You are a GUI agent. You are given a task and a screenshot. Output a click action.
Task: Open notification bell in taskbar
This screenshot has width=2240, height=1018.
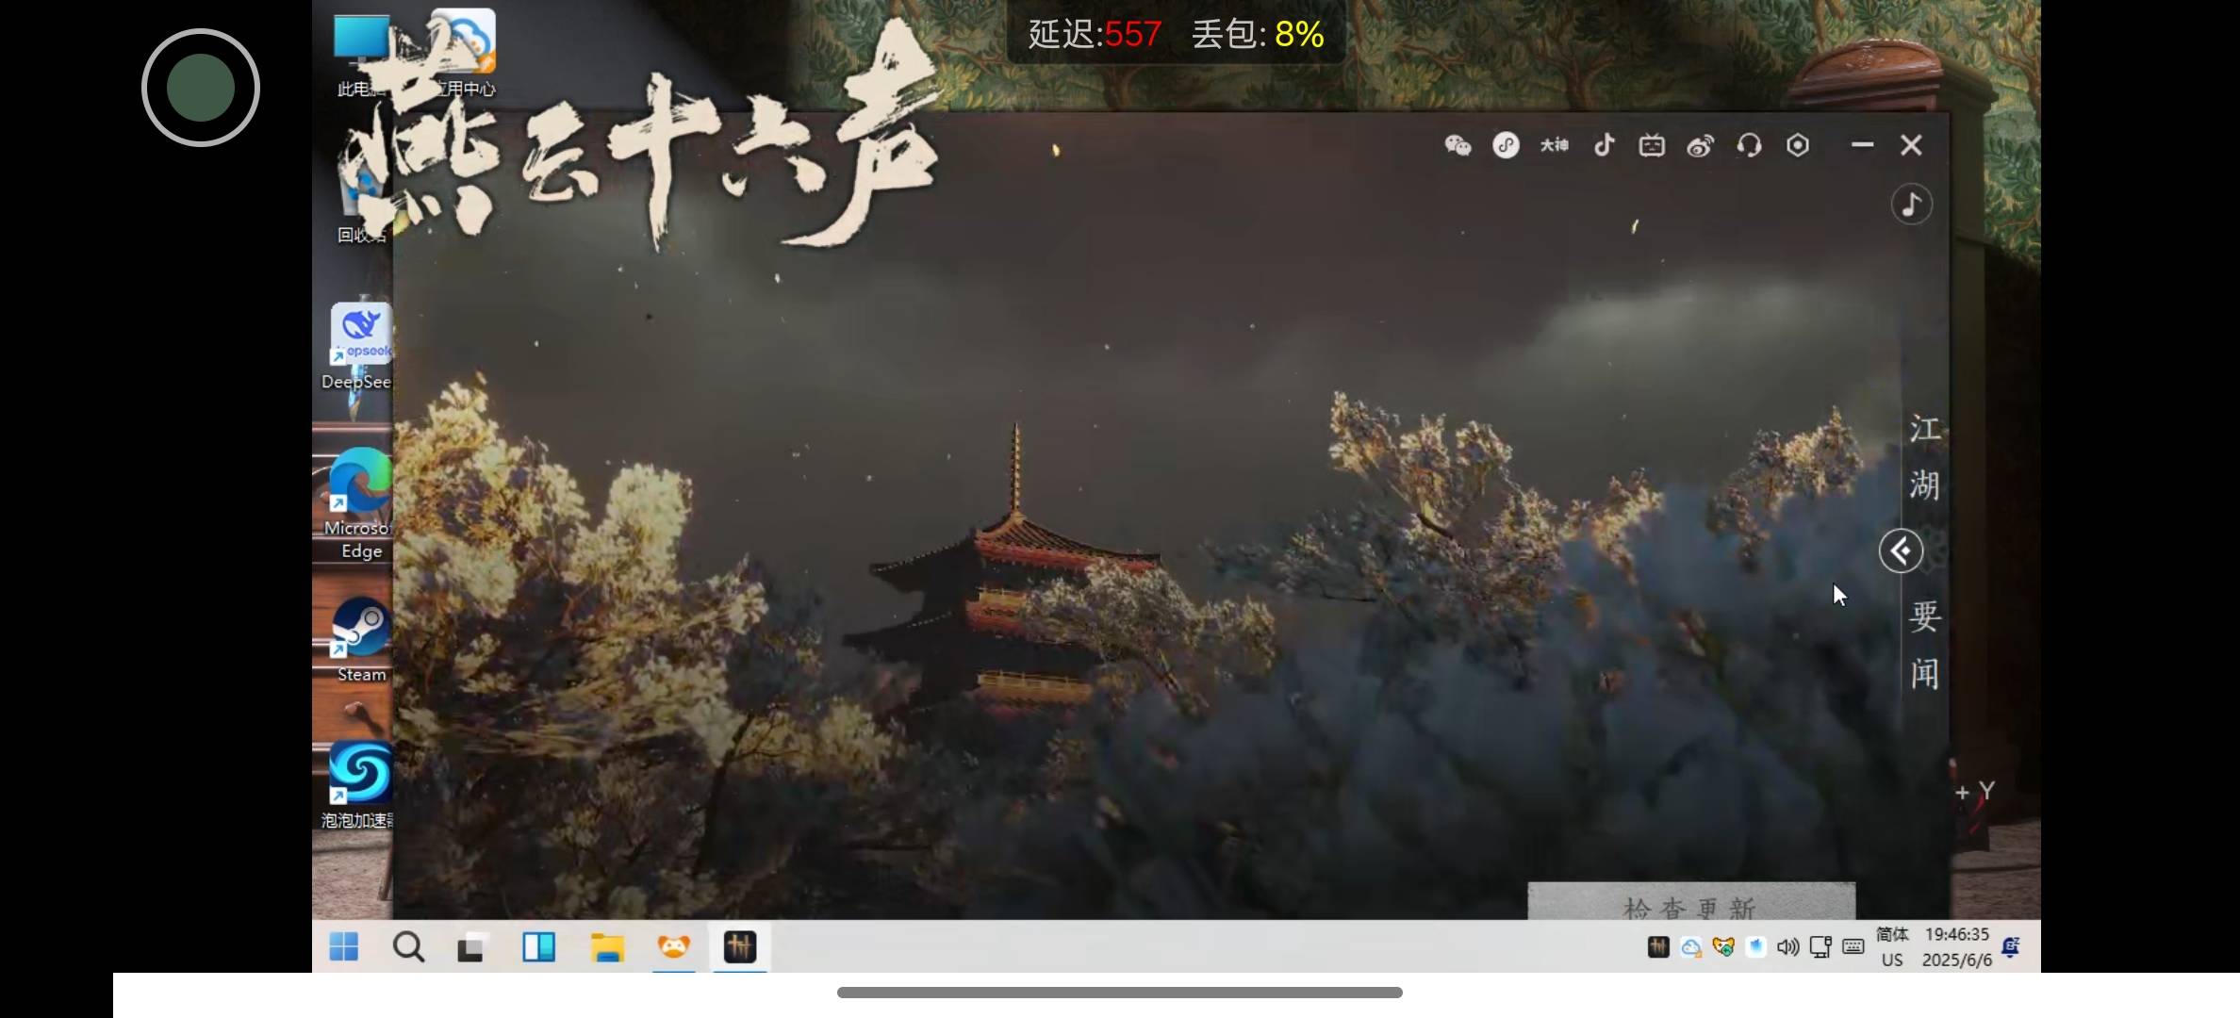tap(2011, 946)
